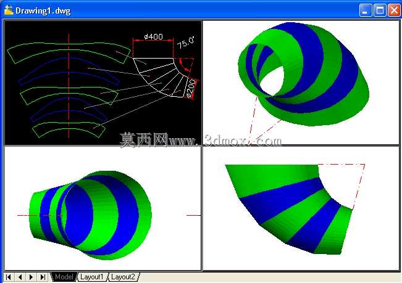The image size is (402, 283).
Task: Maximize the Drawing1.dwg window
Action: click(380, 10)
